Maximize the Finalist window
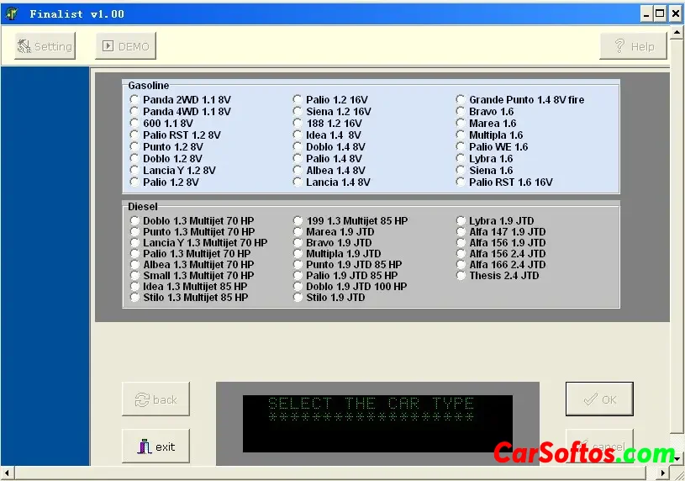 tap(660, 13)
